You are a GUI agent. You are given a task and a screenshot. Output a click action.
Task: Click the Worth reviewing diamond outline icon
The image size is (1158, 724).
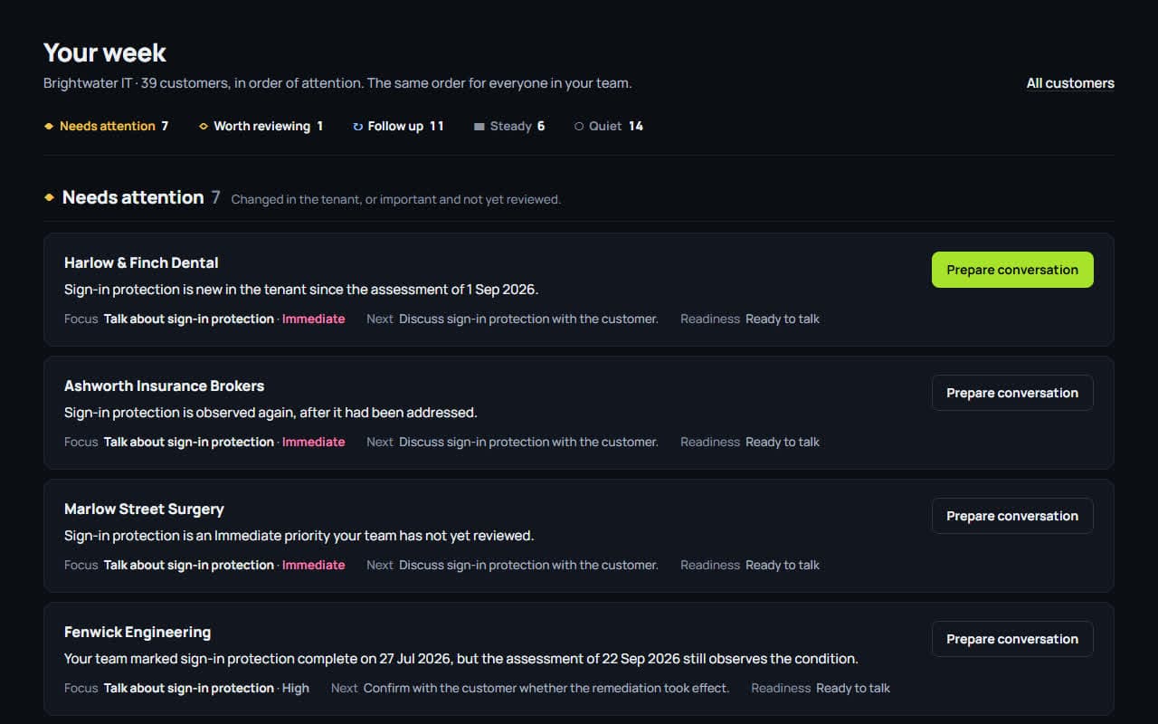point(204,127)
